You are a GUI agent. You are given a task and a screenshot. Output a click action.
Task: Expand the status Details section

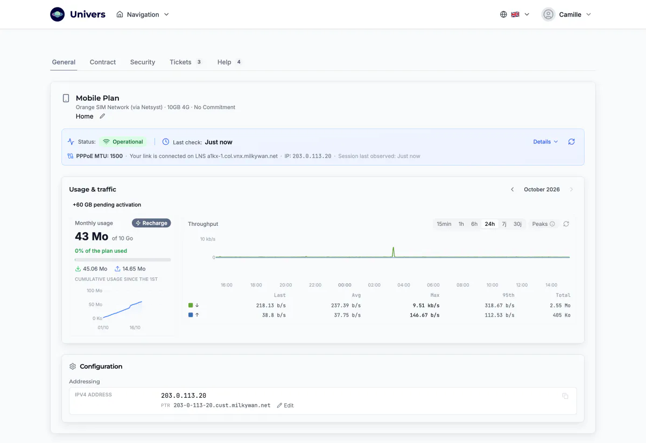[x=546, y=142]
